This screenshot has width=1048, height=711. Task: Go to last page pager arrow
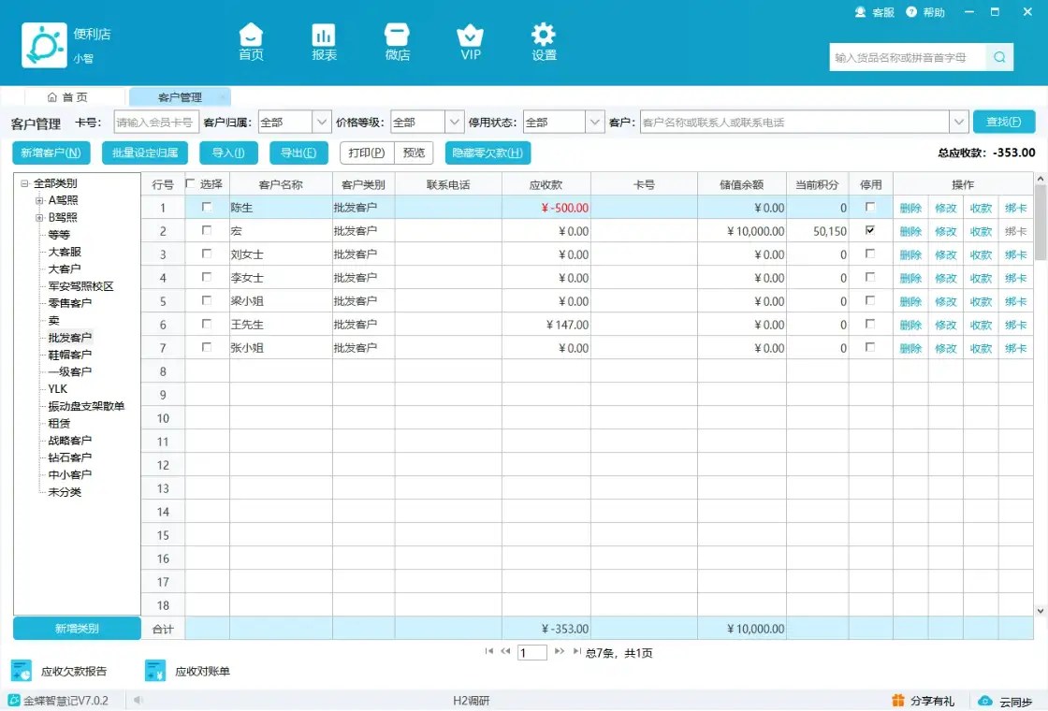coord(576,651)
